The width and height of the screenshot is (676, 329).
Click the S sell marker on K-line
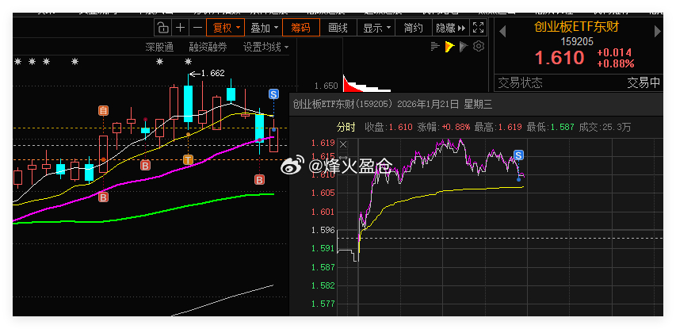tap(273, 94)
